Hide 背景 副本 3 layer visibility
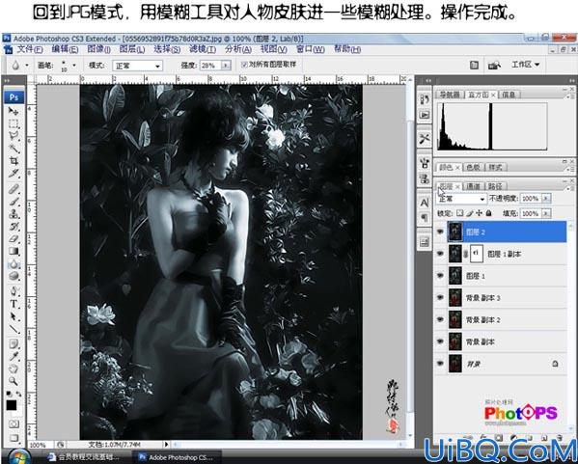Viewport: 578px width, 464px height. [x=440, y=297]
